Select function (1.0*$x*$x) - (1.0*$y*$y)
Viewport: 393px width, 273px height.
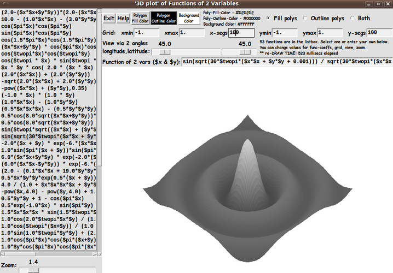pos(48,102)
